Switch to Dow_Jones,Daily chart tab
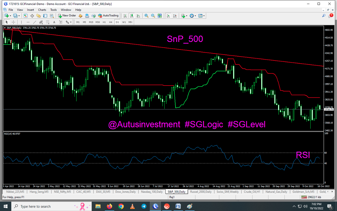Screen dimensions: 337x211 pos(126,192)
